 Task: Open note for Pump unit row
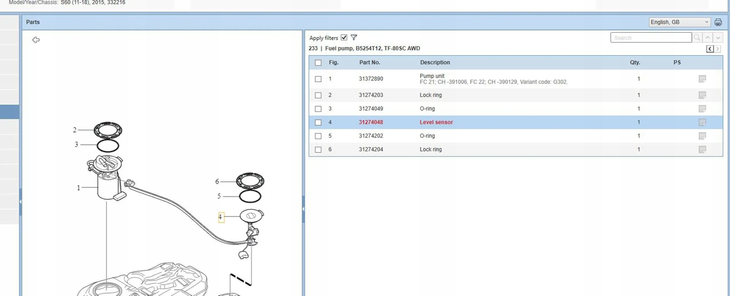pos(702,79)
